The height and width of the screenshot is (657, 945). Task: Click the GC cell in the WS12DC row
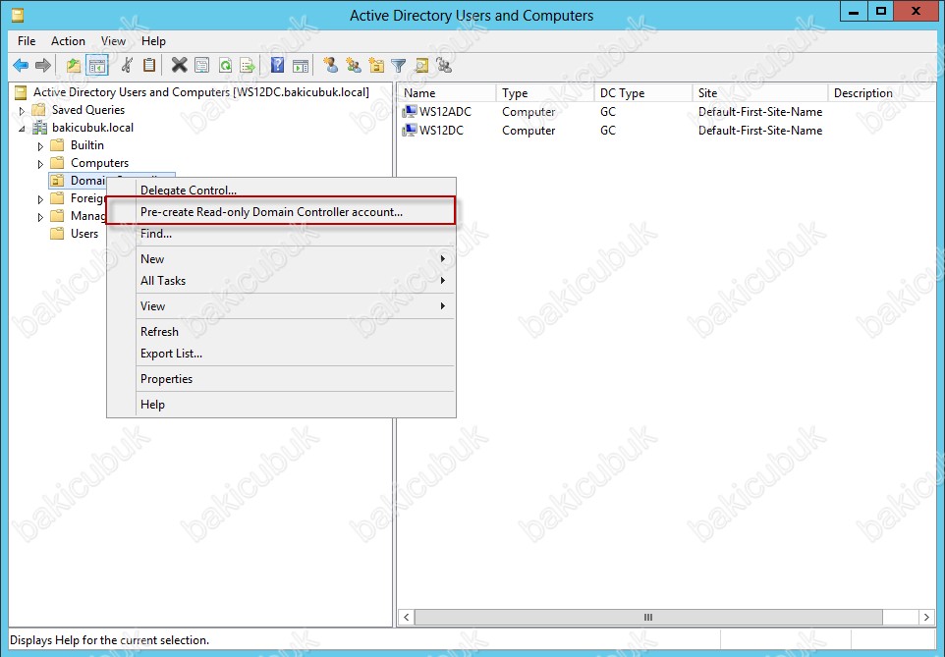(607, 131)
